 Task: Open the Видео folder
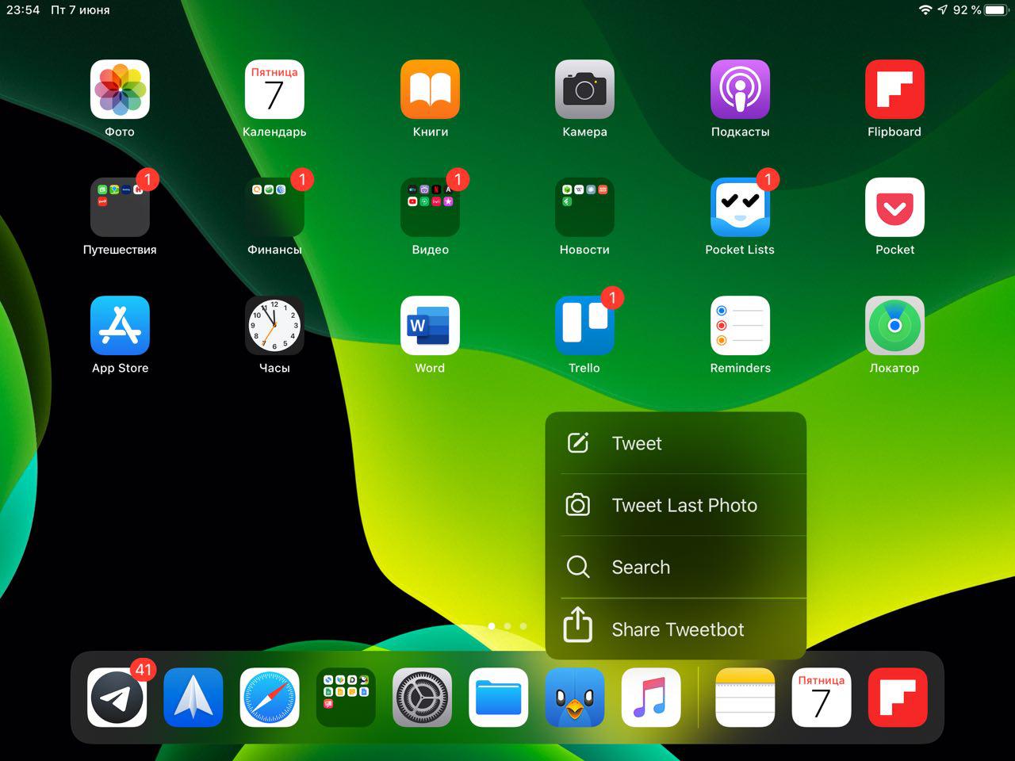point(430,207)
